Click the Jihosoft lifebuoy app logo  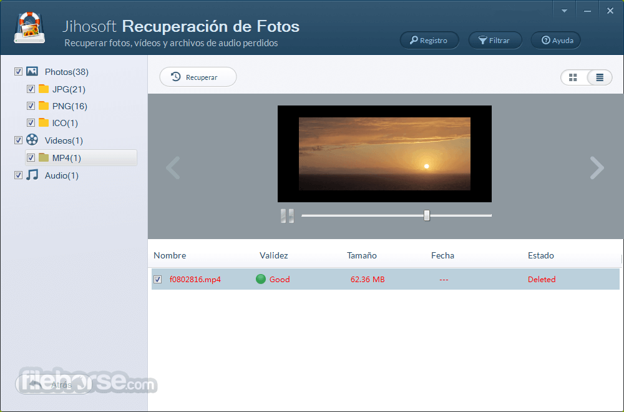coord(29,27)
